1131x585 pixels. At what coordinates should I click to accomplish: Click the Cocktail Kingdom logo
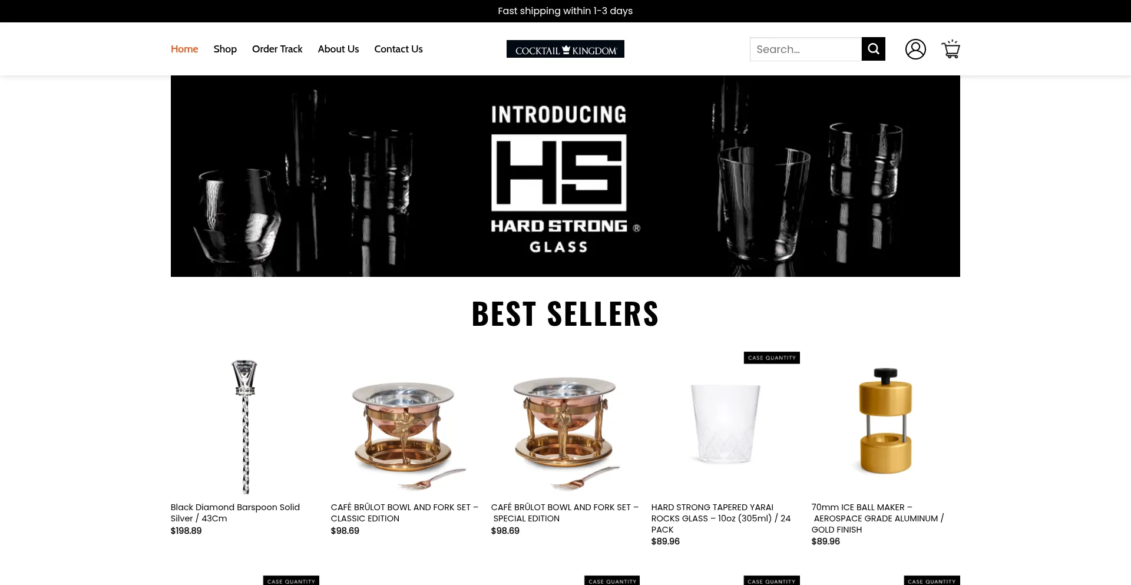click(565, 49)
